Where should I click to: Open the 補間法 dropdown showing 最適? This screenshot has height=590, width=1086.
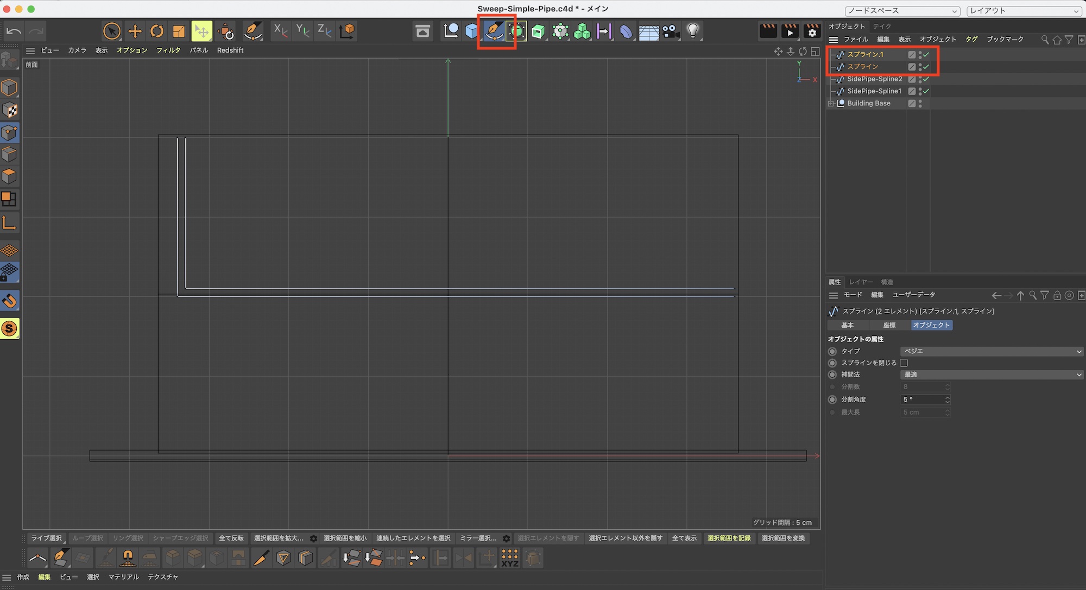tap(992, 375)
